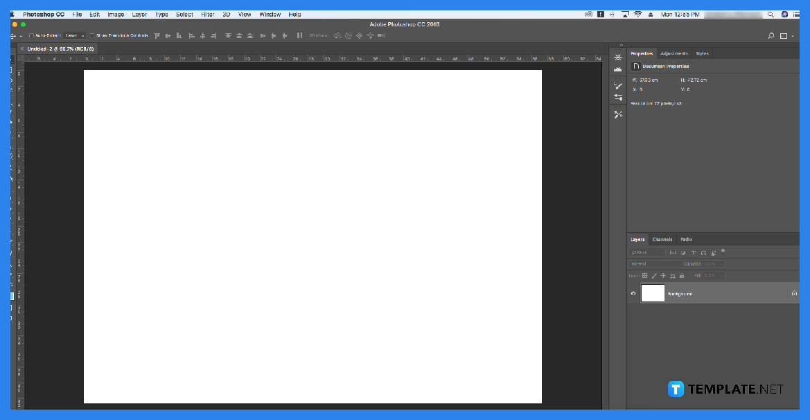
Task: Switch to the Channels tab
Action: 662,239
